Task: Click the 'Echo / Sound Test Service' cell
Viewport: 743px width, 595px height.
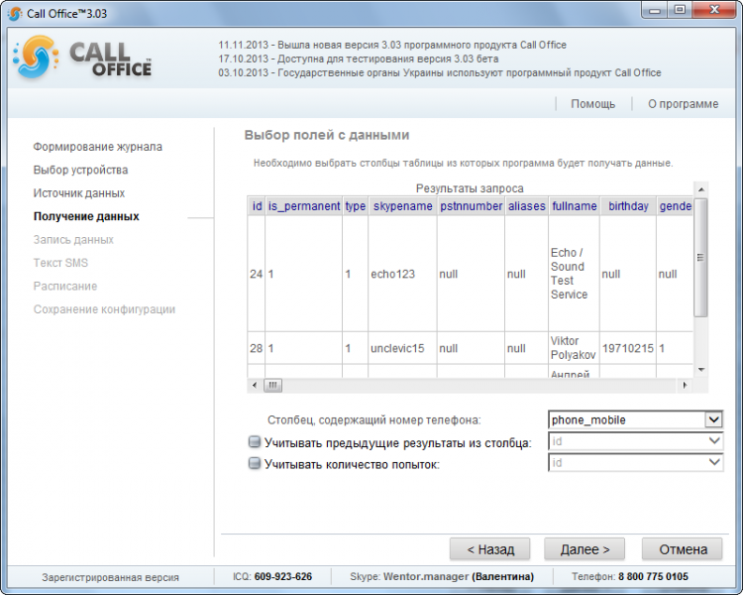Action: pos(574,274)
